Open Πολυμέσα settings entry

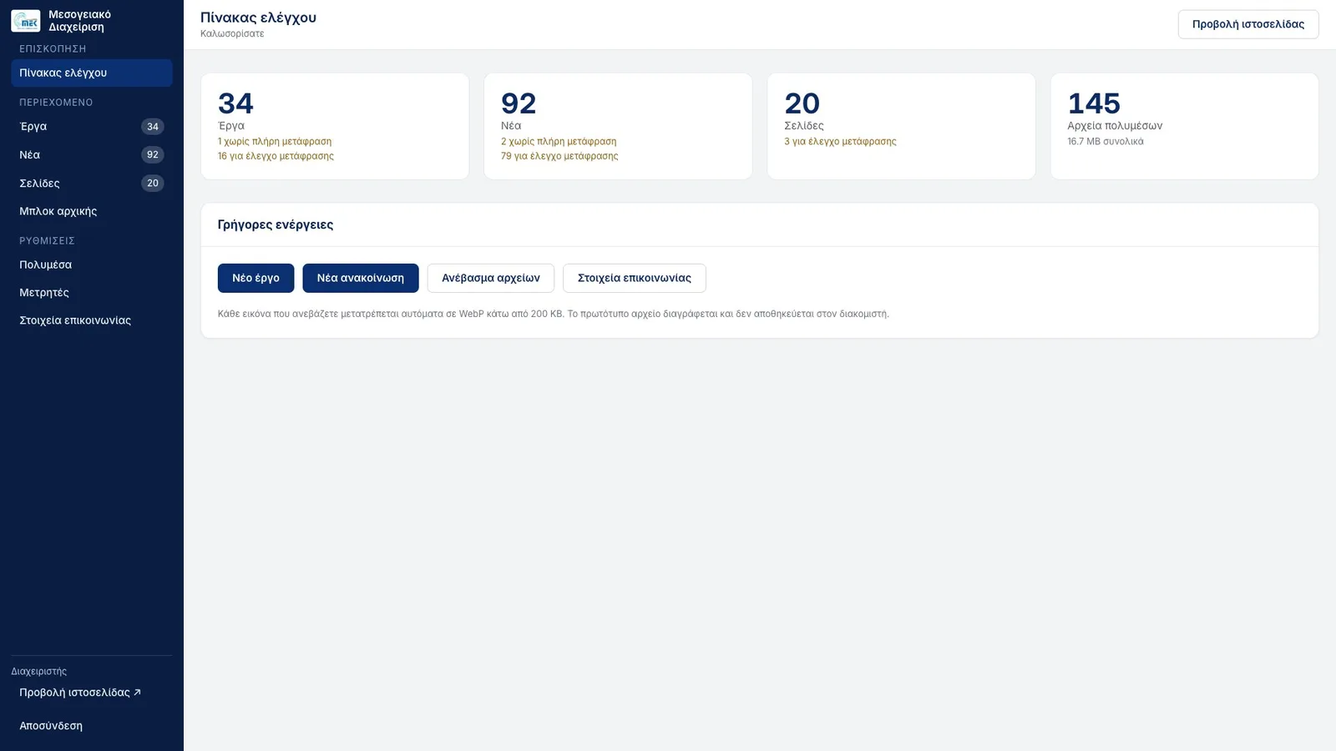(x=92, y=265)
